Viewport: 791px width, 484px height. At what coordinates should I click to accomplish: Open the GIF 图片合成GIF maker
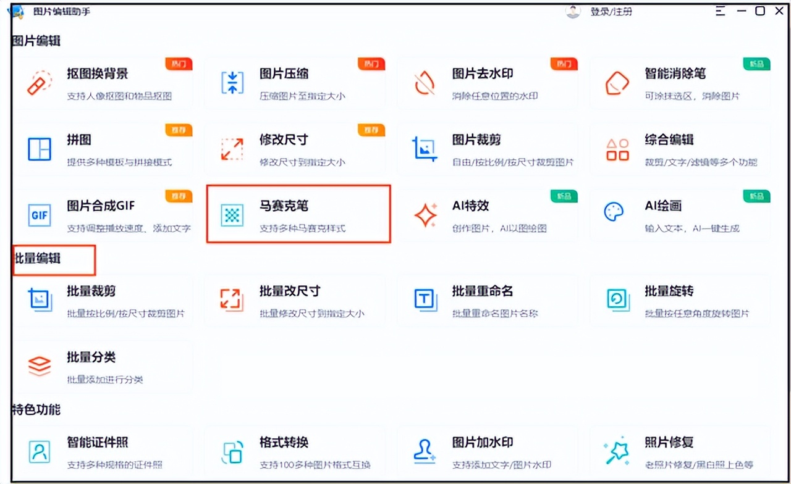pyautogui.click(x=39, y=215)
